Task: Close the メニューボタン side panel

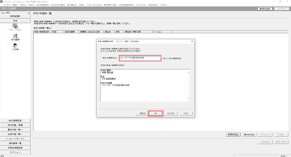Action: [29, 13]
